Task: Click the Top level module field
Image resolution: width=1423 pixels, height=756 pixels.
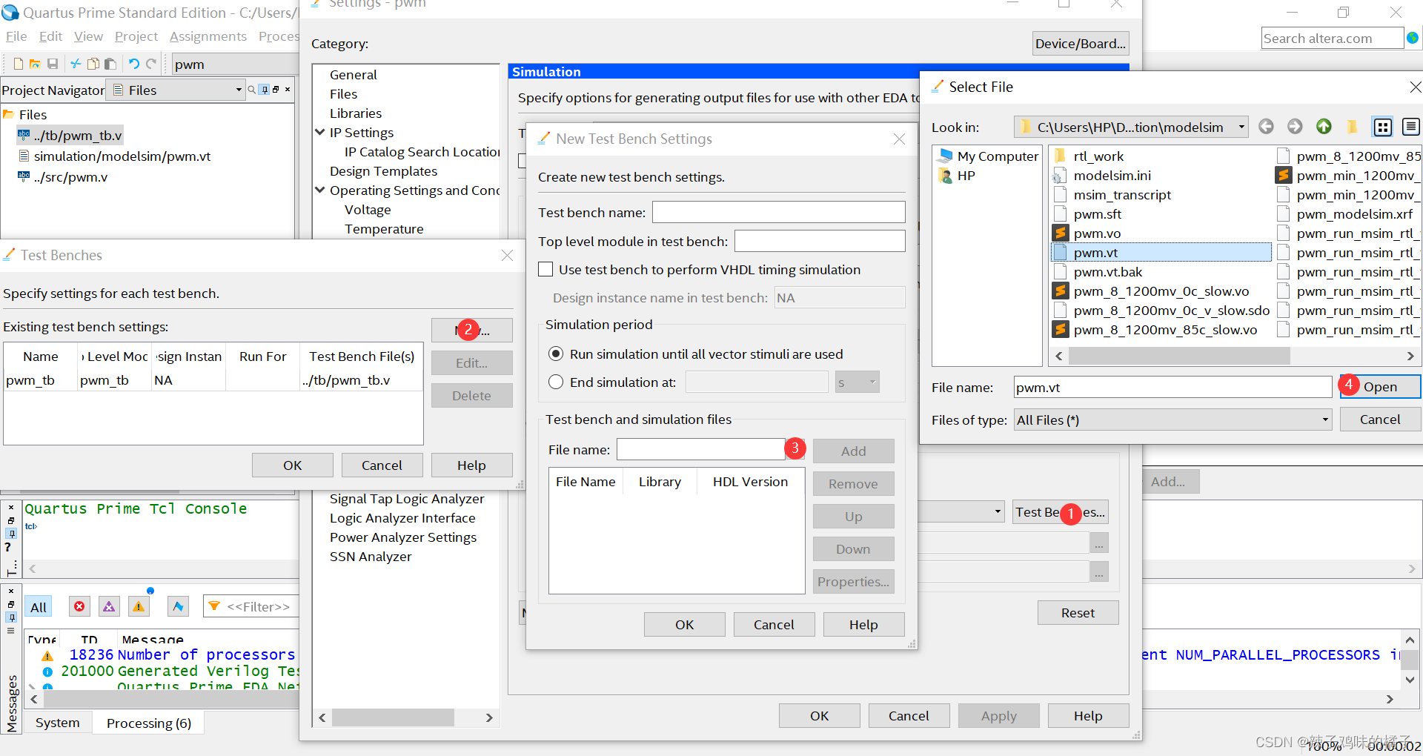Action: (820, 241)
